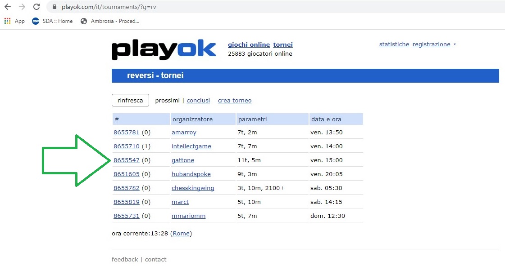Screen dimensions: 505x270
Task: Open tournament 8655781
Action: (x=126, y=132)
